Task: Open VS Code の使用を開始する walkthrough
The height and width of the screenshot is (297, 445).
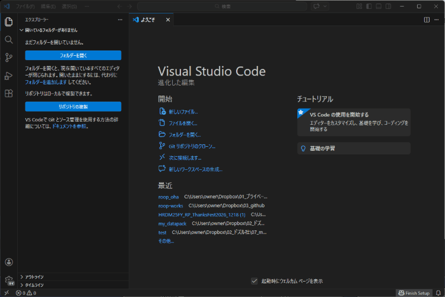Action: 354,122
